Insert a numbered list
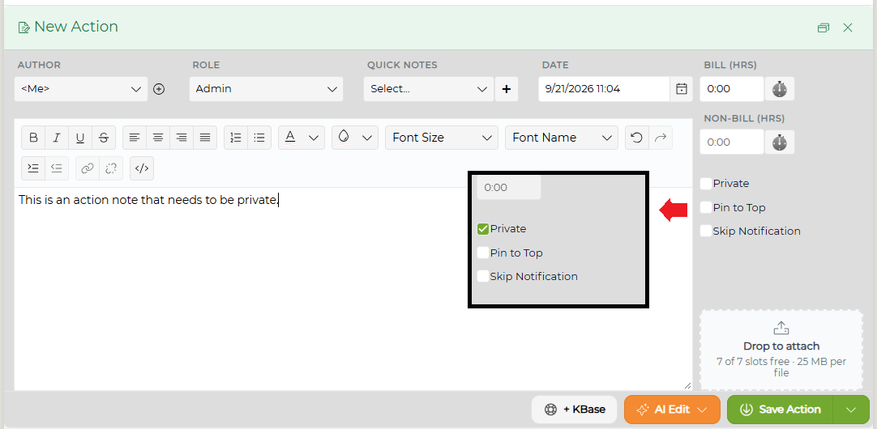 pyautogui.click(x=236, y=138)
